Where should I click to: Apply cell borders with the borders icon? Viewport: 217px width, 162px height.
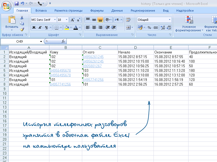[56, 28]
